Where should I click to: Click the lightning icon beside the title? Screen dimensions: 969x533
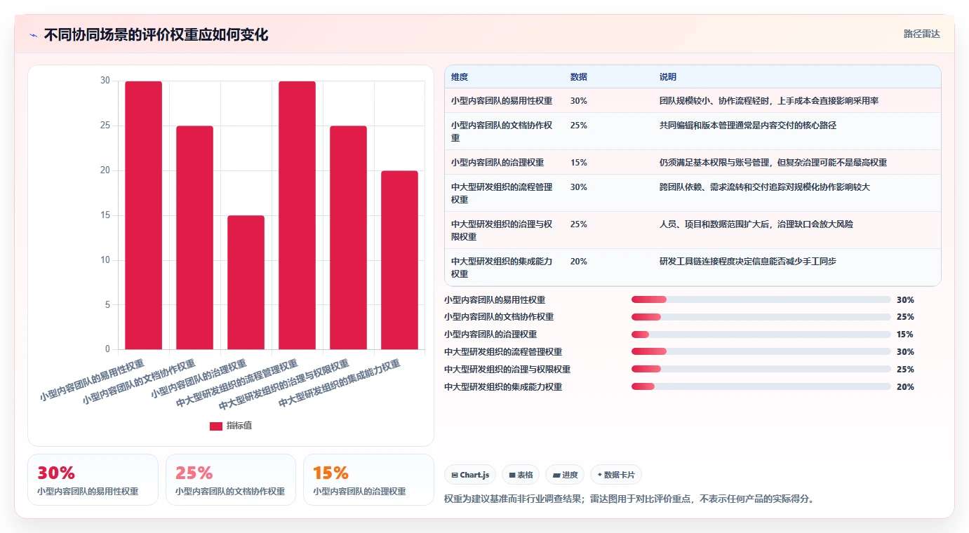click(x=33, y=35)
